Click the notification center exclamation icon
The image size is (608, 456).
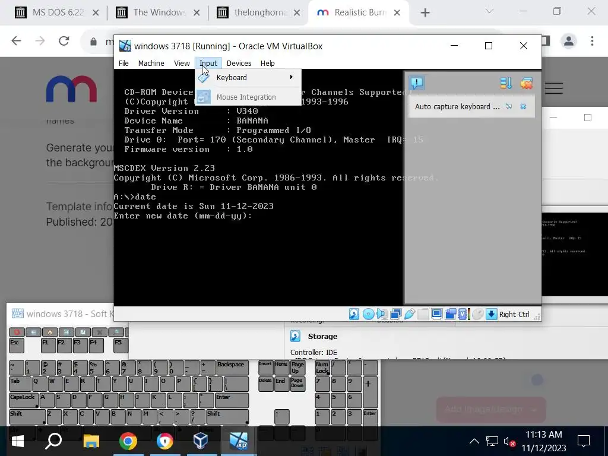(x=416, y=83)
